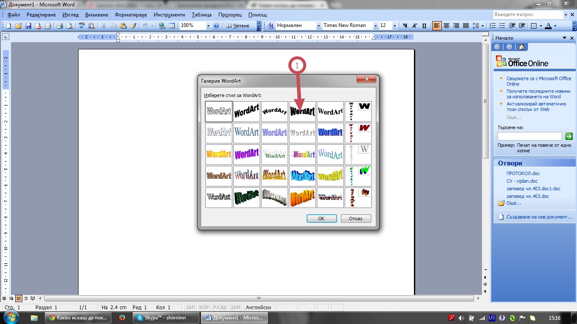The image size is (577, 324).
Task: Open the Times New Roman font dropdown
Action: tap(376, 26)
